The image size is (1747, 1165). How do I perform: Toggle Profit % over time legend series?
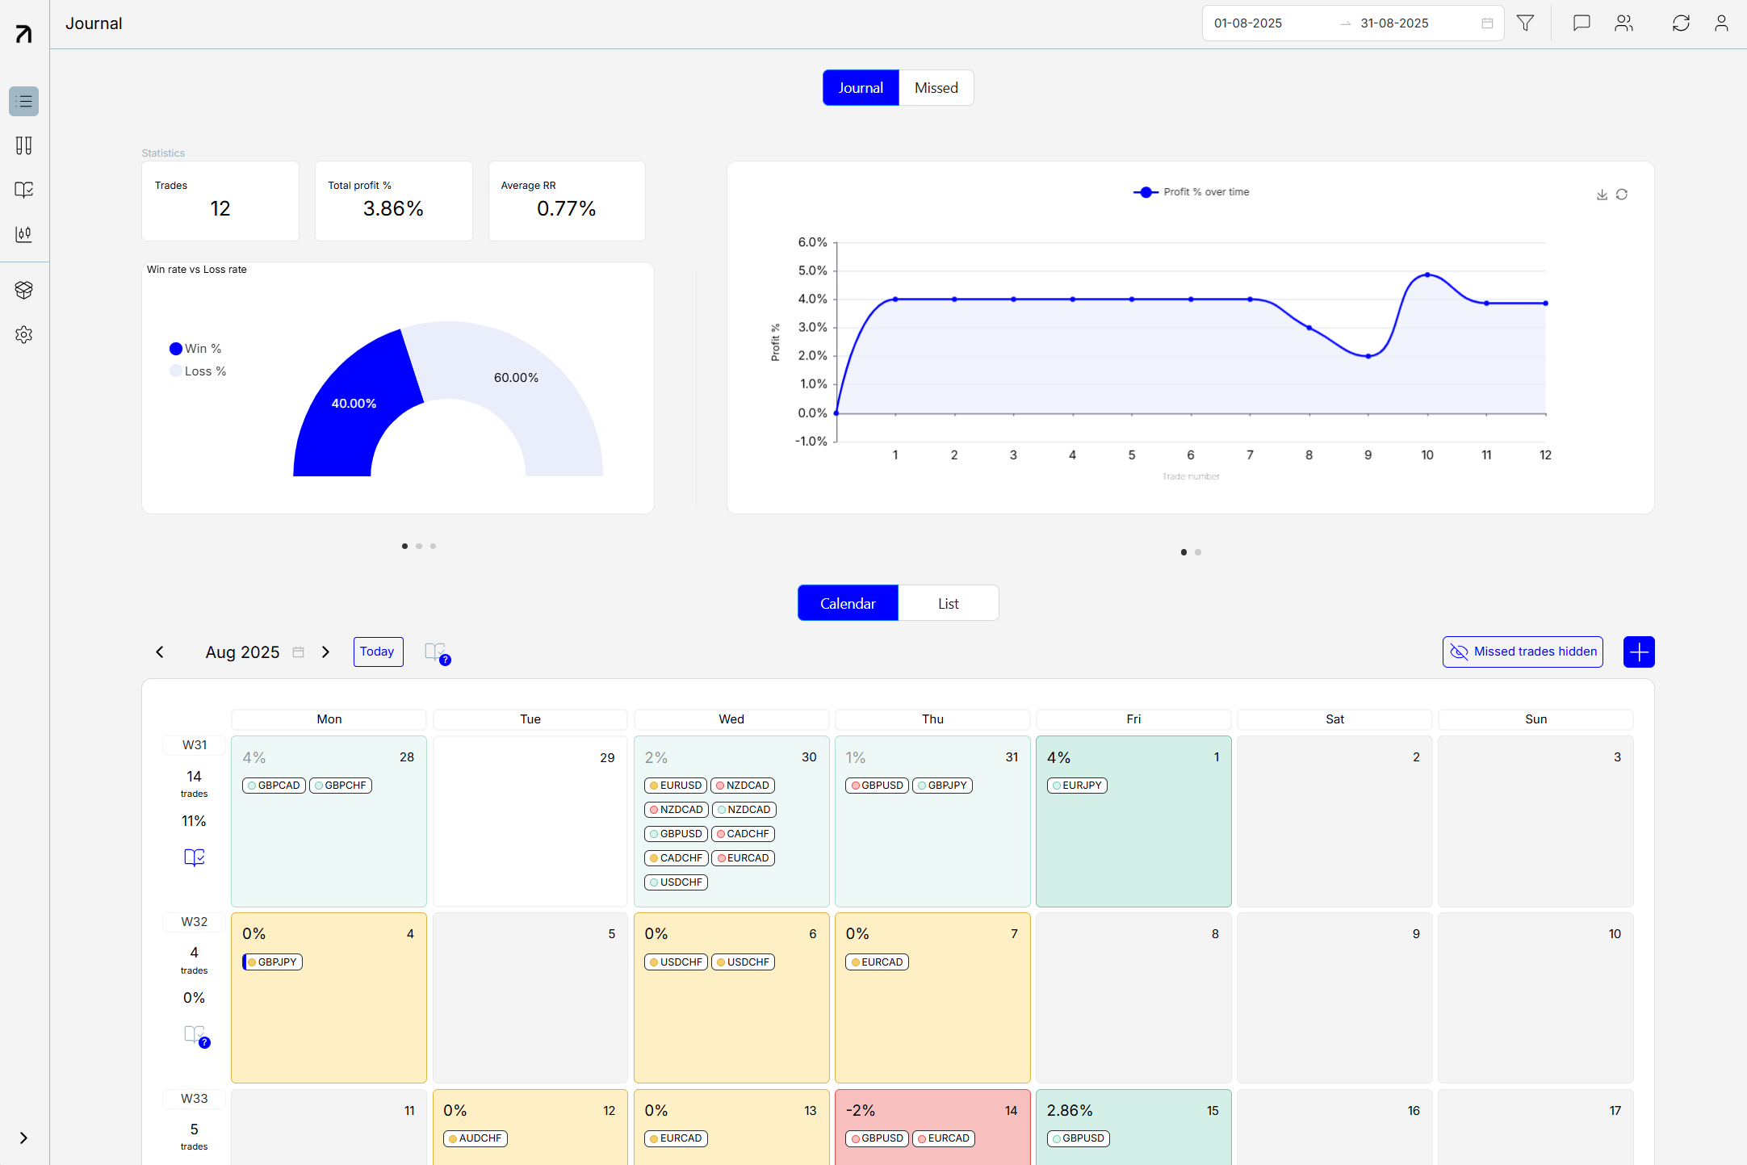(1192, 192)
